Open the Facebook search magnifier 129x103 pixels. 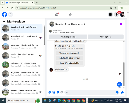11,14
